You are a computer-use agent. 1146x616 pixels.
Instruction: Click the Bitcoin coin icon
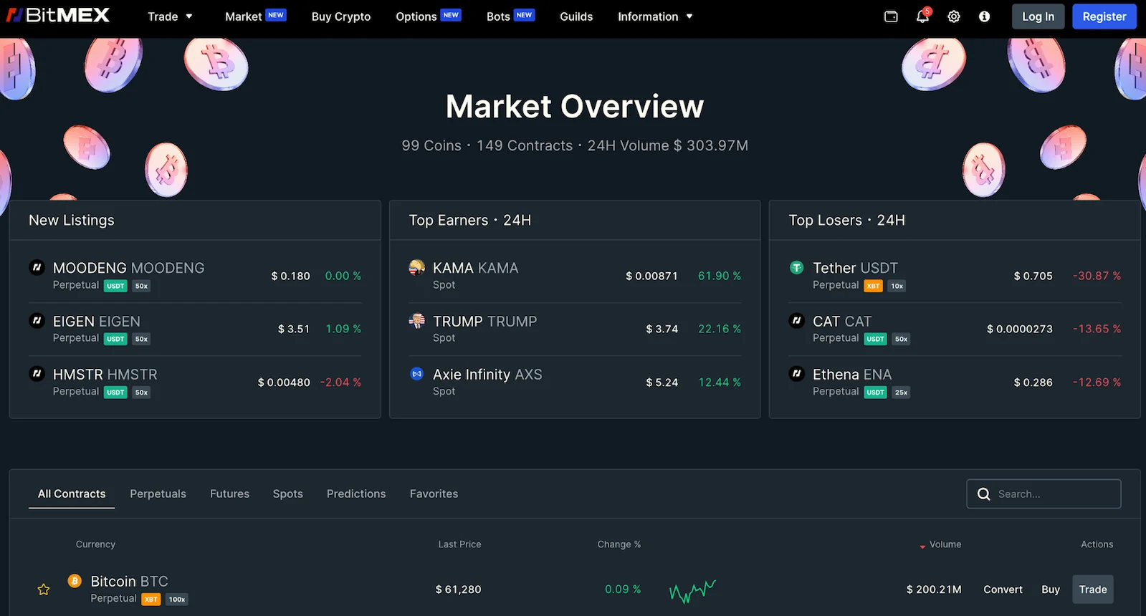click(75, 581)
